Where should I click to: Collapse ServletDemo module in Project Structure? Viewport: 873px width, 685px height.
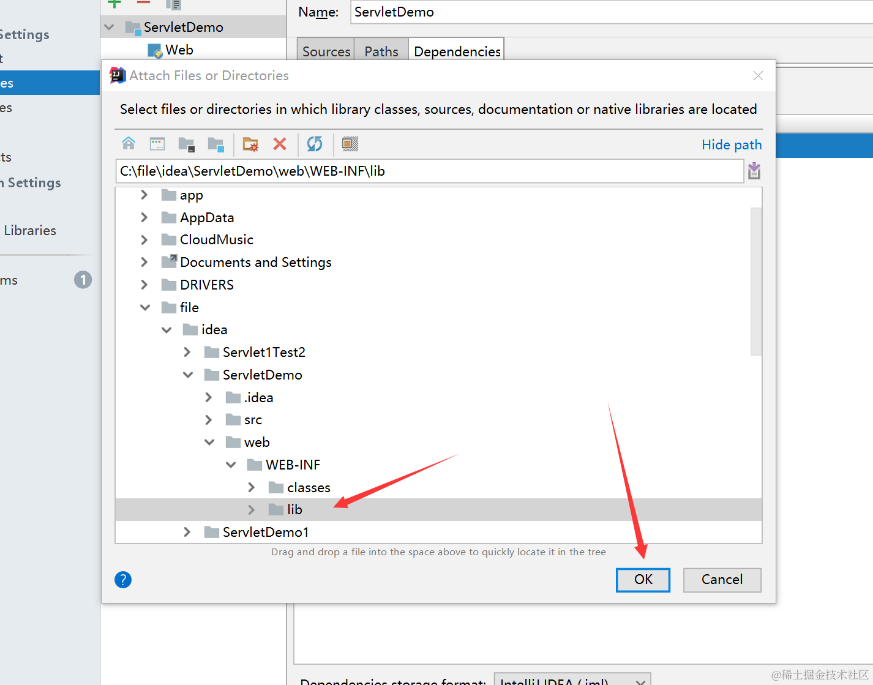pos(110,27)
